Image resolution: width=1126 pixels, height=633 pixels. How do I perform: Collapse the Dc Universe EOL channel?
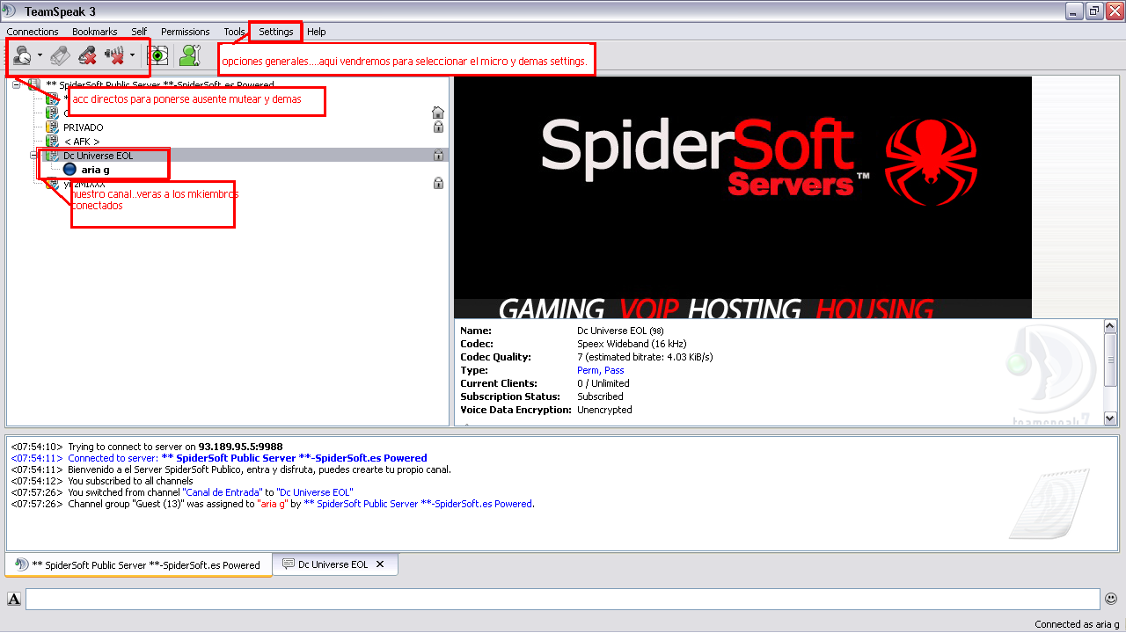point(34,156)
